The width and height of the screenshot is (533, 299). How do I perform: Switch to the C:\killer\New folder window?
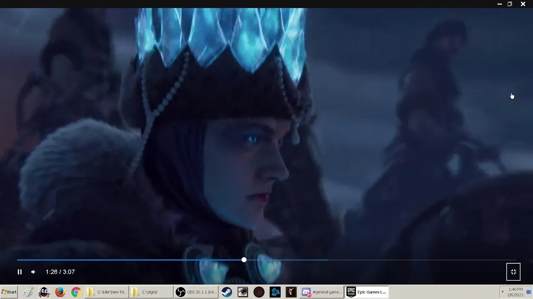click(x=107, y=292)
